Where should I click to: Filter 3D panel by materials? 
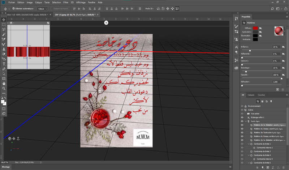(x=267, y=101)
